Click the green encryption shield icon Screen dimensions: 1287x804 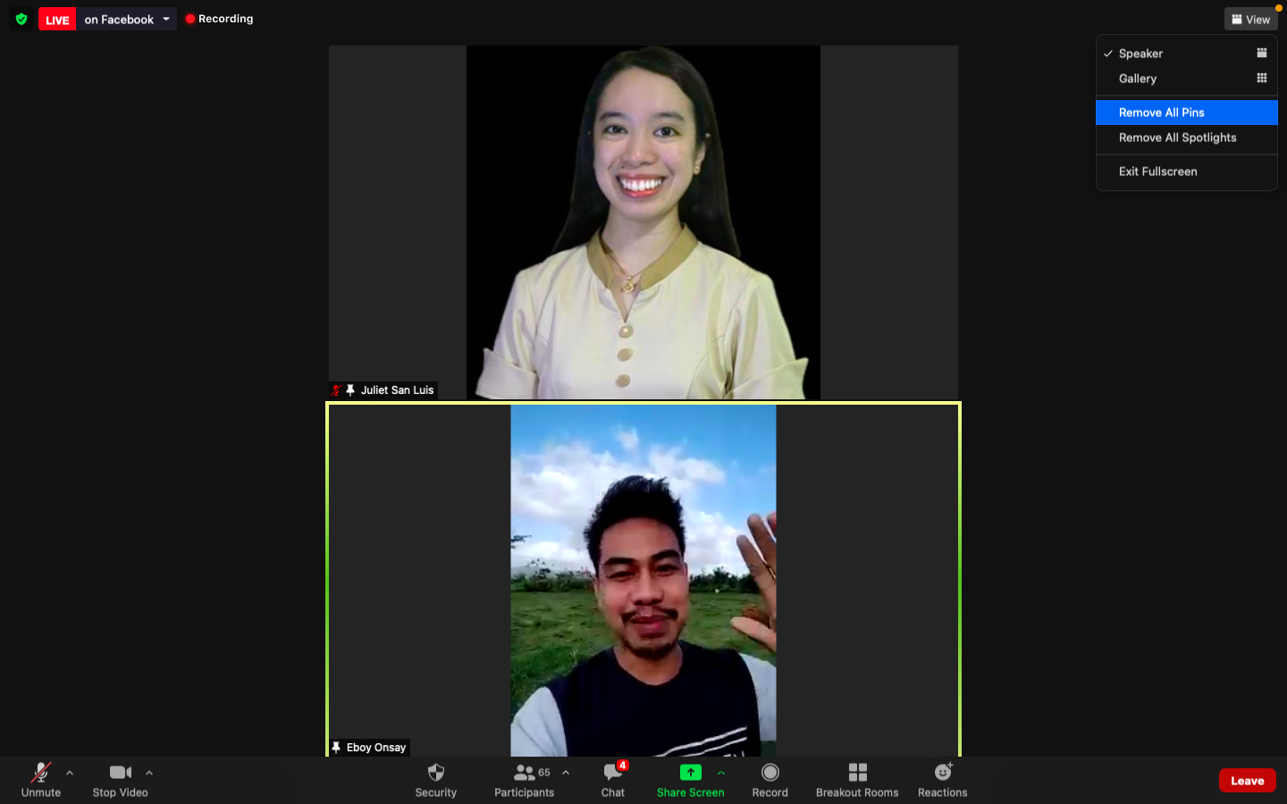[x=21, y=19]
